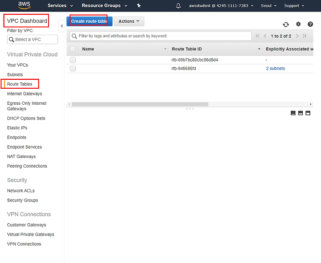Viewport: 321px width, 263px height.
Task: Open table settings gear icon
Action: pyautogui.click(x=298, y=24)
